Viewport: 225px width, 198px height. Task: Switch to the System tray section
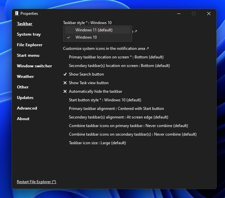(29, 34)
